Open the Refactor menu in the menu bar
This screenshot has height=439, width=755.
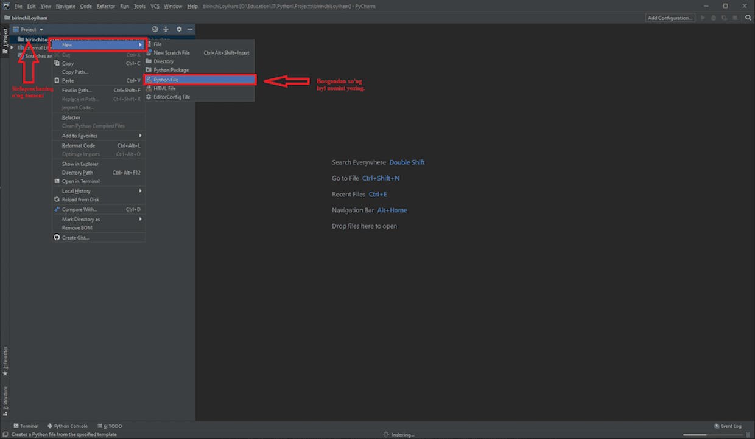coord(106,6)
